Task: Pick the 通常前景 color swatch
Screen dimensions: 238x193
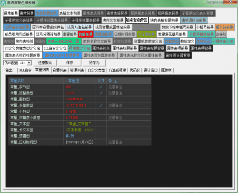Action: [11, 13]
